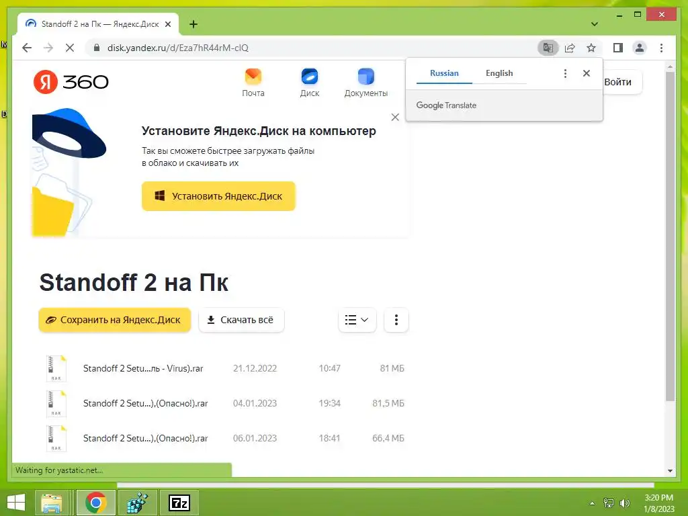Screen dimensions: 688x516
Task: Click Установить Яндекс.Диск button
Action: tap(218, 196)
